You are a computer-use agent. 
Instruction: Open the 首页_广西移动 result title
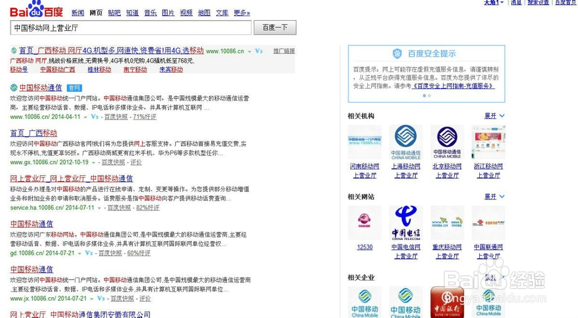(x=34, y=133)
